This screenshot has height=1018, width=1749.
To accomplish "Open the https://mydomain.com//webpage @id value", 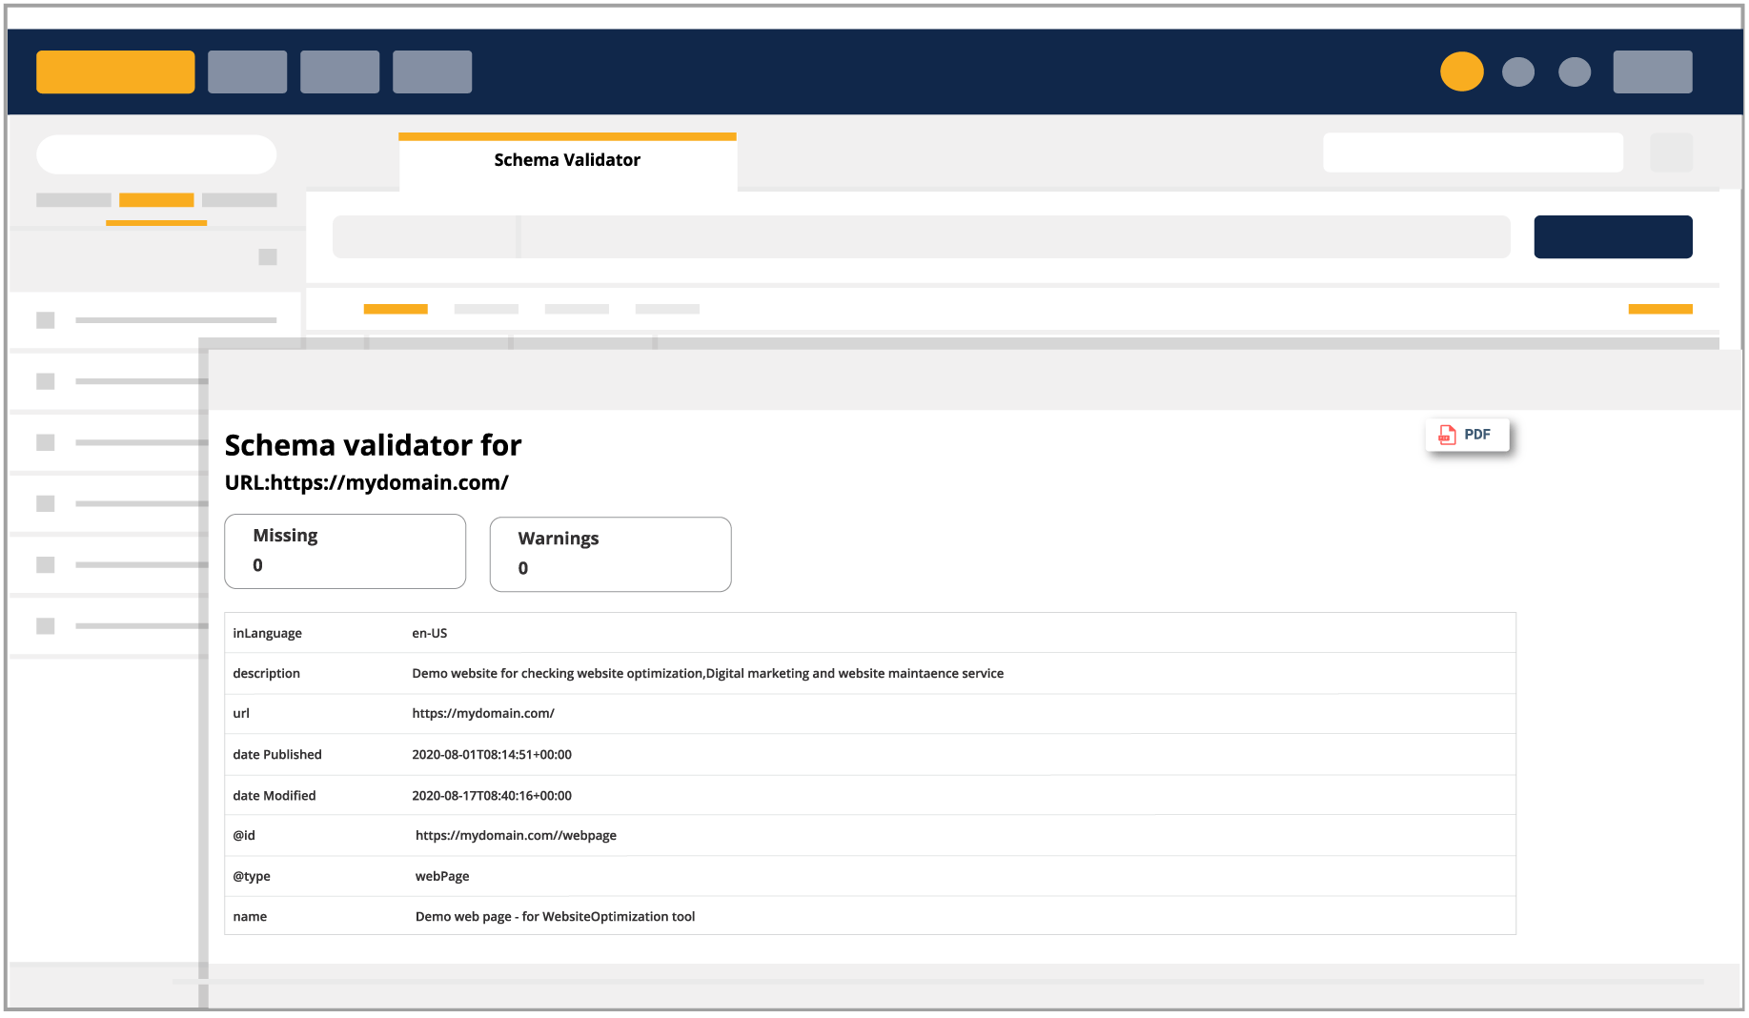I will [x=516, y=836].
